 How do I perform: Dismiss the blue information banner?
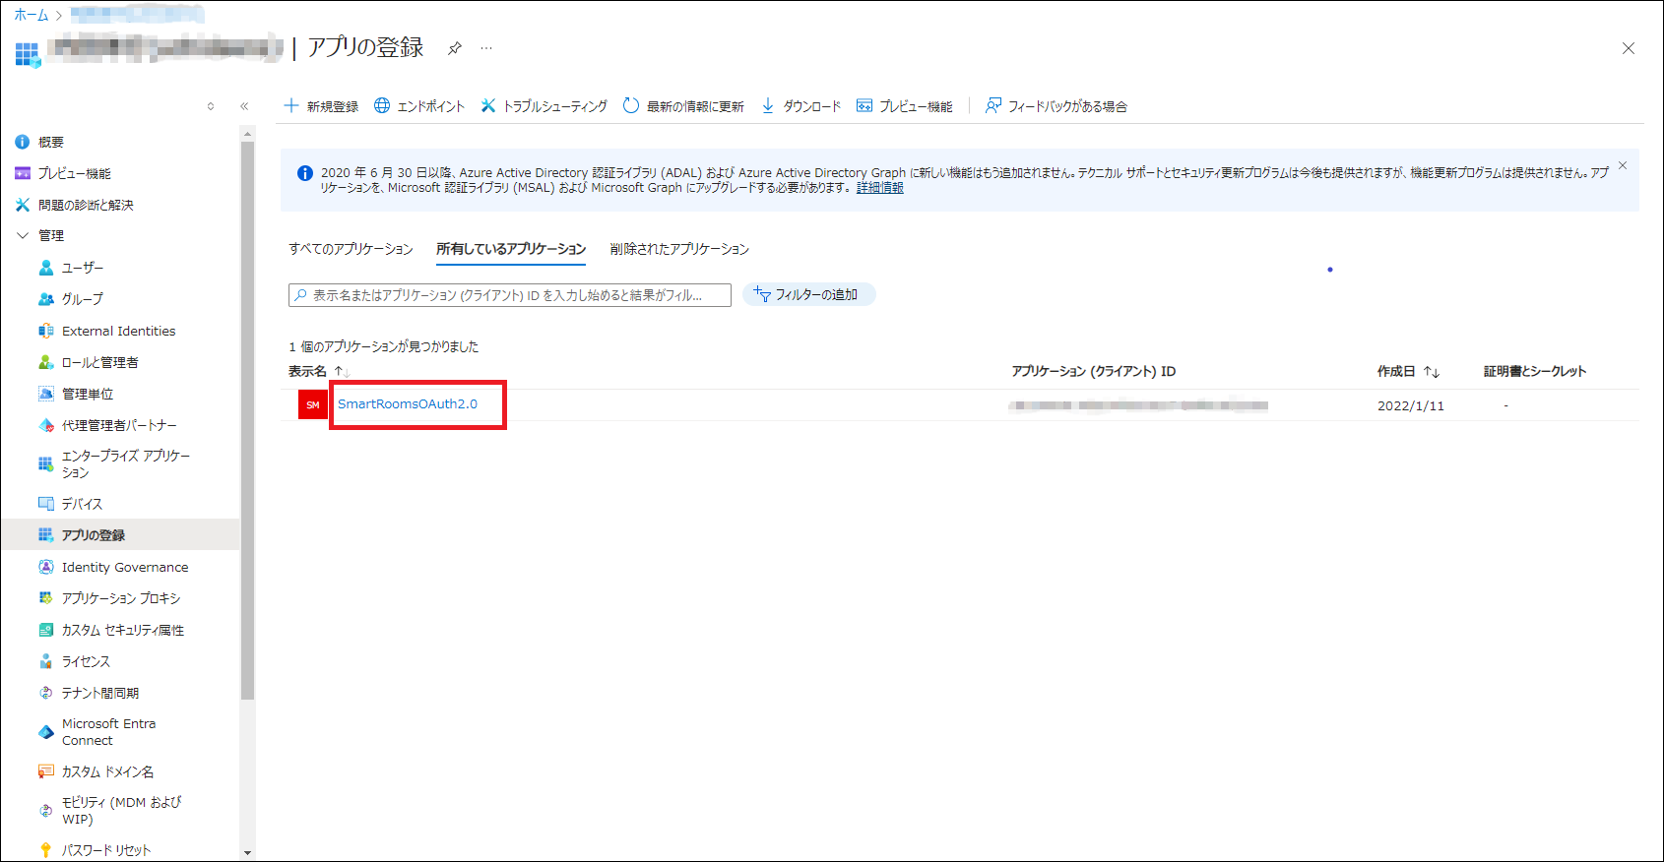[x=1623, y=165]
